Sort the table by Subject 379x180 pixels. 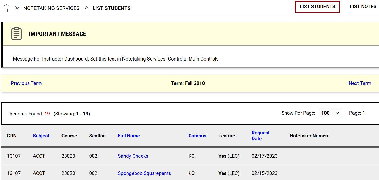tap(41, 136)
